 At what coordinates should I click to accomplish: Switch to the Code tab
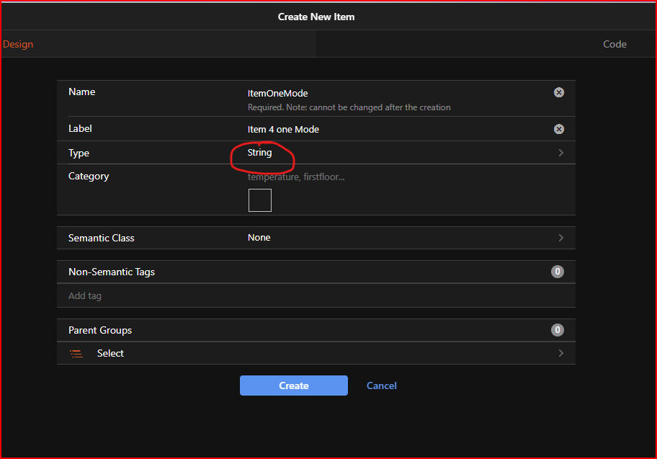point(614,44)
